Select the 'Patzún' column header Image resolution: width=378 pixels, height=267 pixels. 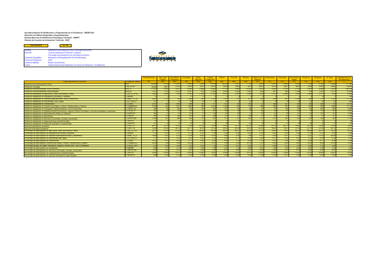(x=222, y=79)
